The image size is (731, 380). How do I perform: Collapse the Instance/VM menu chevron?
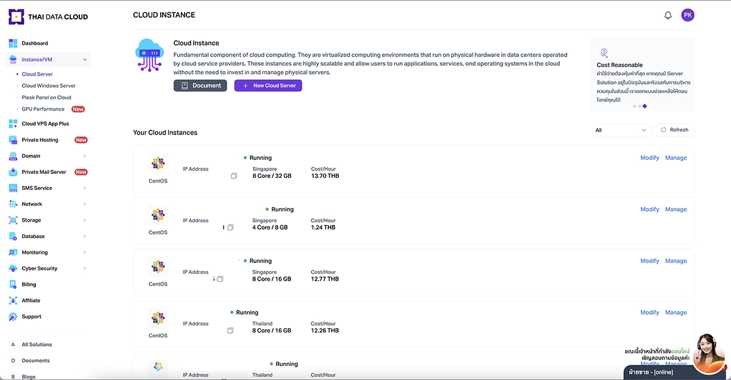click(85, 60)
